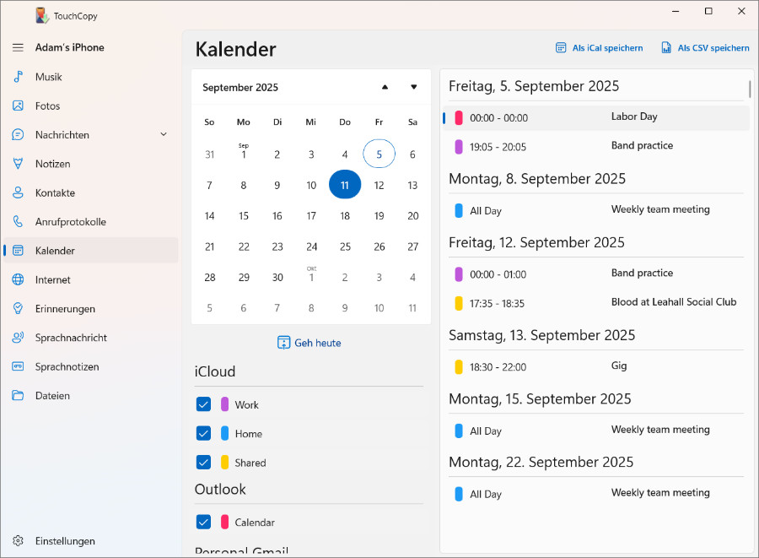The height and width of the screenshot is (558, 759).
Task: Click the Musik note icon in sidebar
Action: [18, 77]
